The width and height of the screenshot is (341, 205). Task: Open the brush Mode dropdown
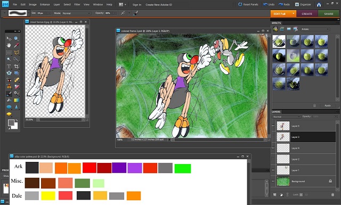tap(76, 13)
